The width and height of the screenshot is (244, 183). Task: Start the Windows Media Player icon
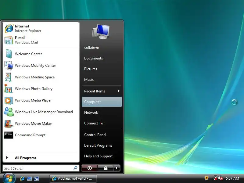tap(9, 100)
